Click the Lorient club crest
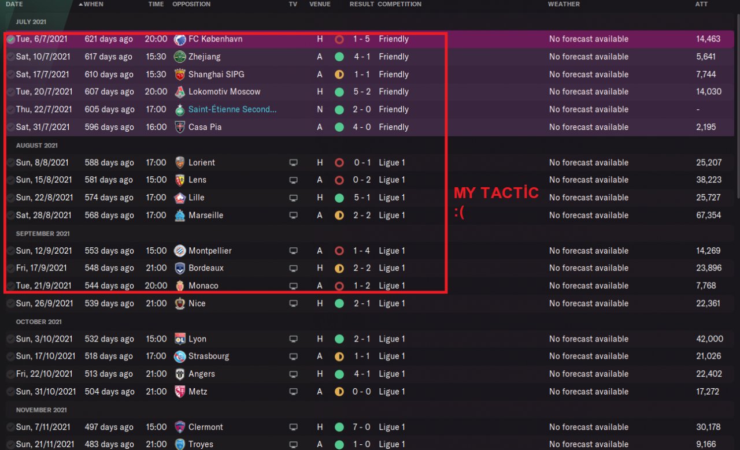Image resolution: width=740 pixels, height=450 pixels. pos(179,163)
